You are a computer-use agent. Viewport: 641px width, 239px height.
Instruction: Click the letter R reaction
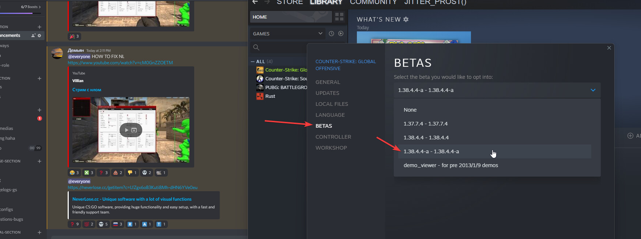(x=132, y=224)
